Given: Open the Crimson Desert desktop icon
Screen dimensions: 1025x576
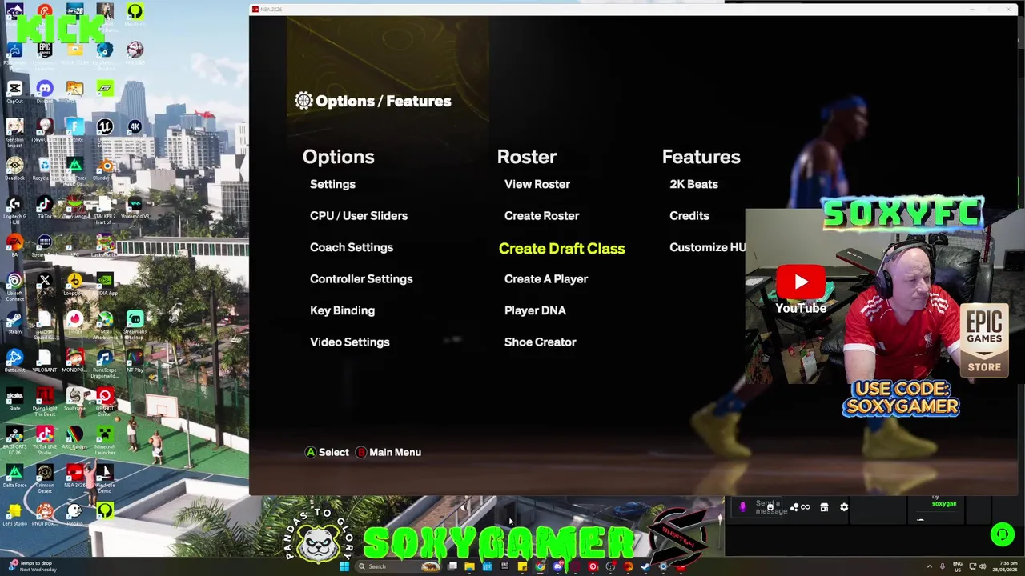Looking at the screenshot, I should pos(44,478).
